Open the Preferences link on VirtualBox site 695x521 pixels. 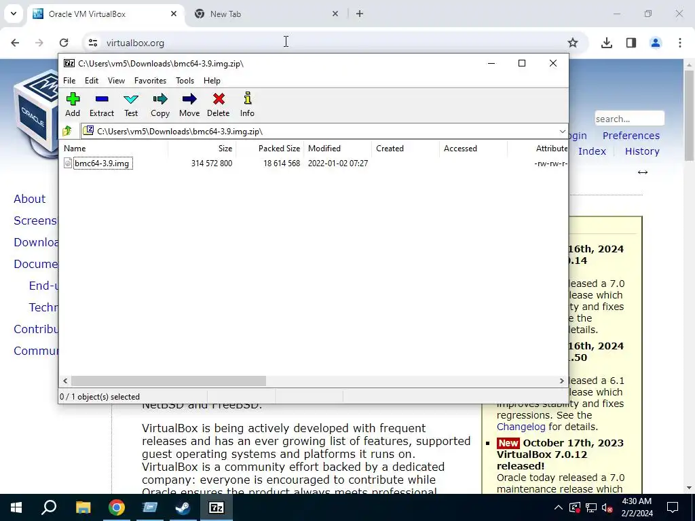631,136
